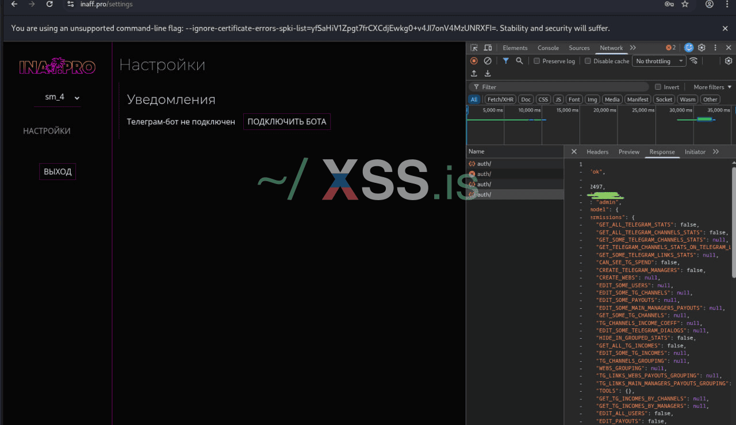The height and width of the screenshot is (425, 736).
Task: Filter requests by Img type
Action: click(592, 99)
